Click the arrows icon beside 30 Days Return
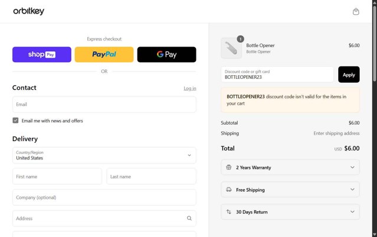Screen dimensions: 377x237 [x=229, y=212]
